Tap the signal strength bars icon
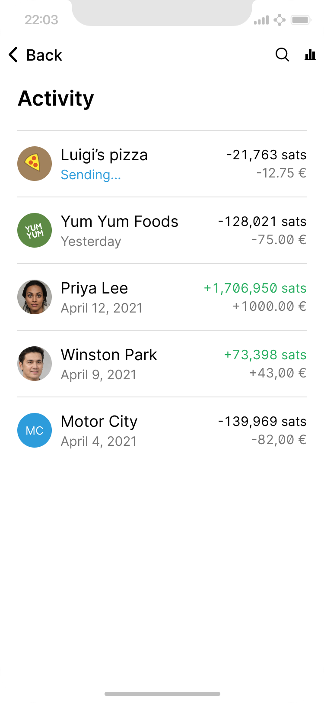 (x=261, y=20)
